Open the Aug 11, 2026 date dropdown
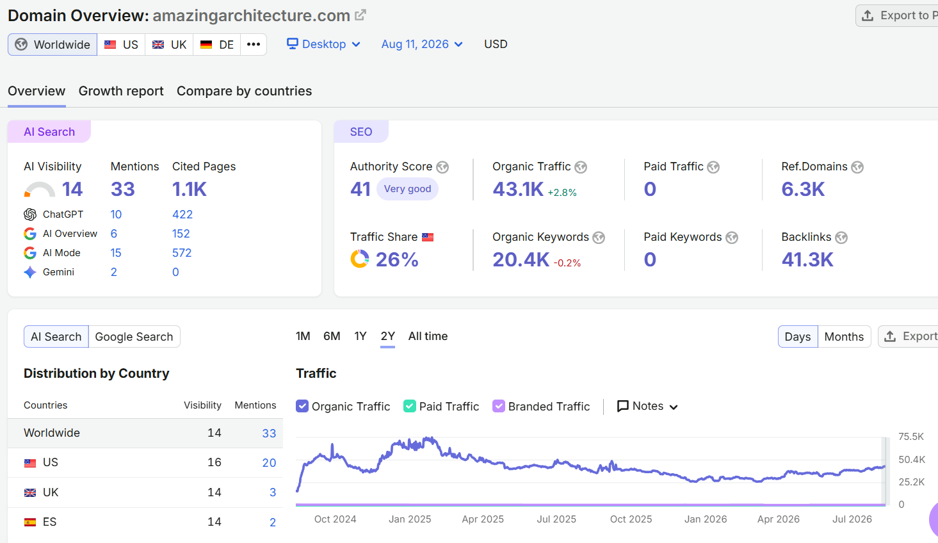The image size is (938, 543). tap(422, 44)
